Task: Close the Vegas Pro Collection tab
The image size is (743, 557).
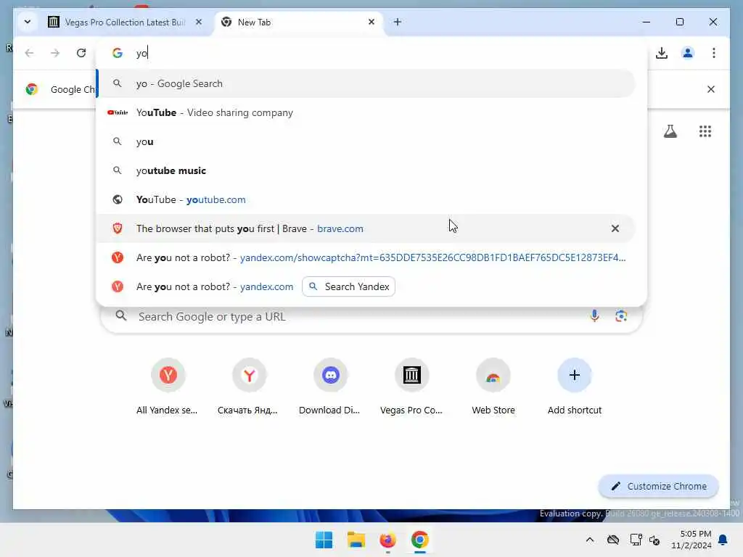Action: click(x=199, y=22)
